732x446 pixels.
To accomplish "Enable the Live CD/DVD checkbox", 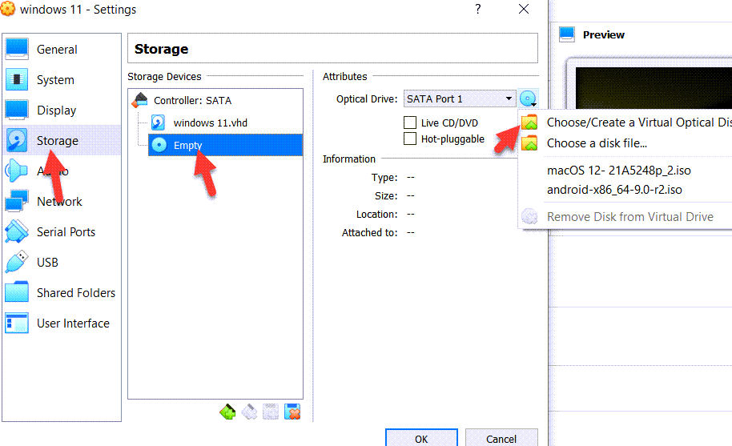I will [x=410, y=123].
